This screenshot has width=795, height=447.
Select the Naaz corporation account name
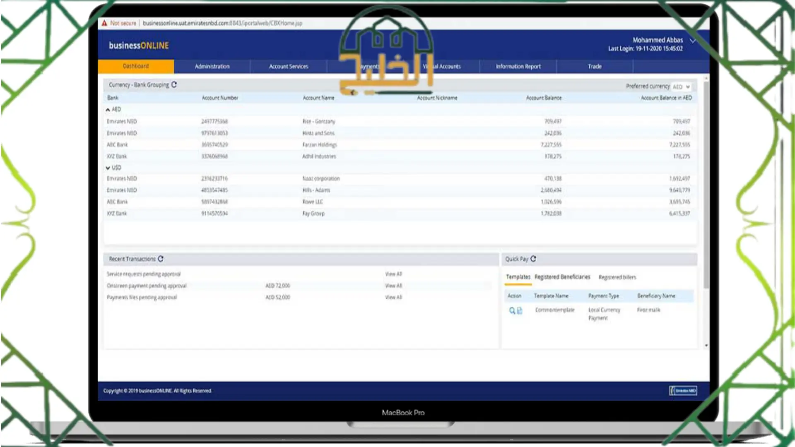(321, 178)
